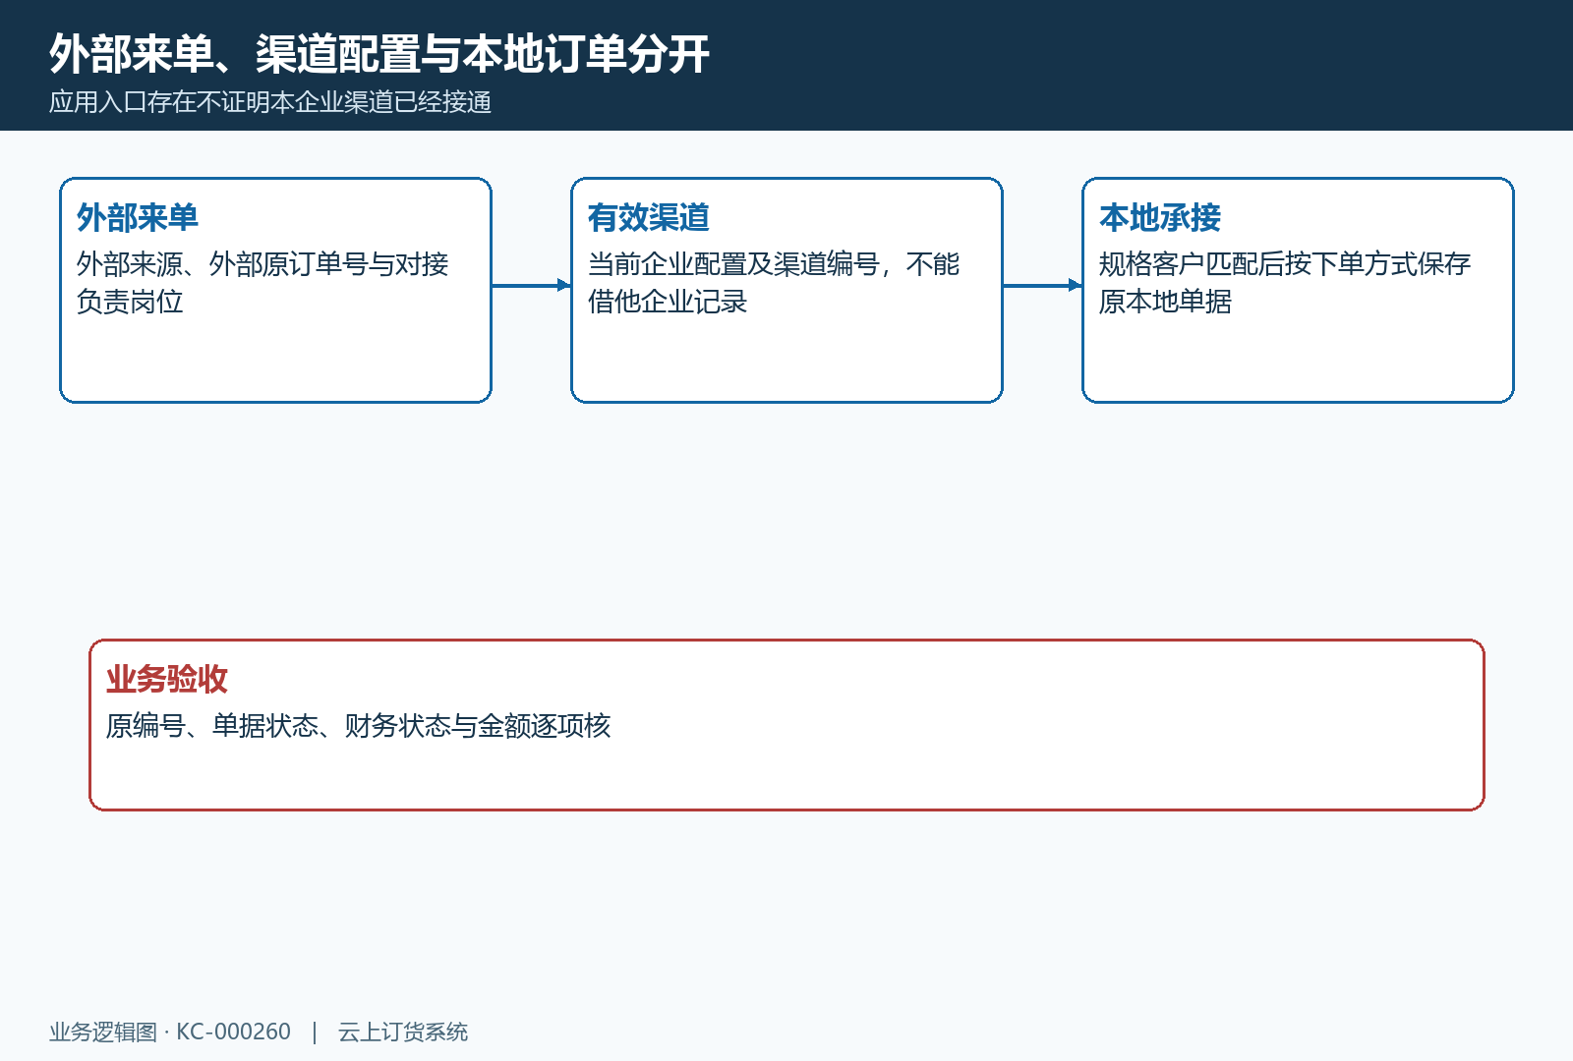Viewport: 1573px width, 1061px height.
Task: Select the 有效渠道 card heading
Action: 649,217
